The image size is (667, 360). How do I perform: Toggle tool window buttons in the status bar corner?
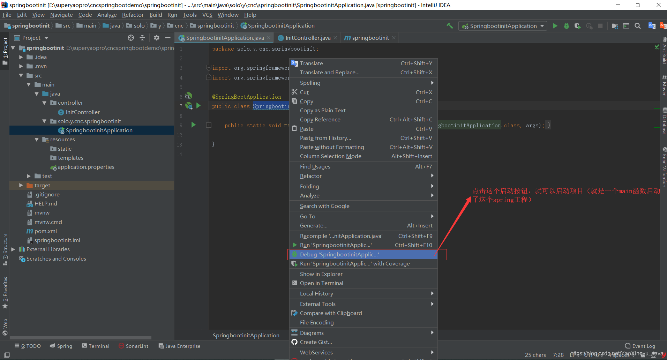(7, 355)
